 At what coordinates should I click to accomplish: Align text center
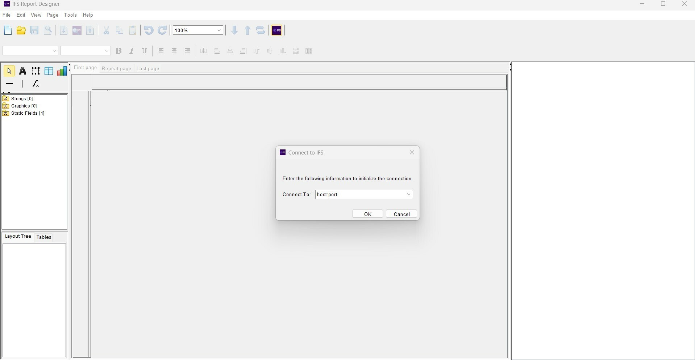174,51
